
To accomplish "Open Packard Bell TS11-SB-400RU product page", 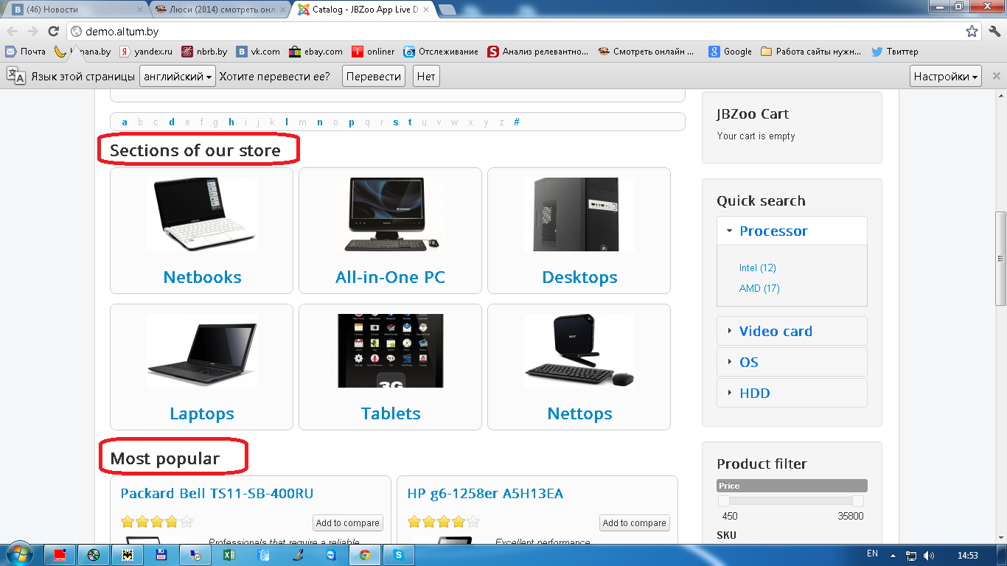I will pos(217,493).
